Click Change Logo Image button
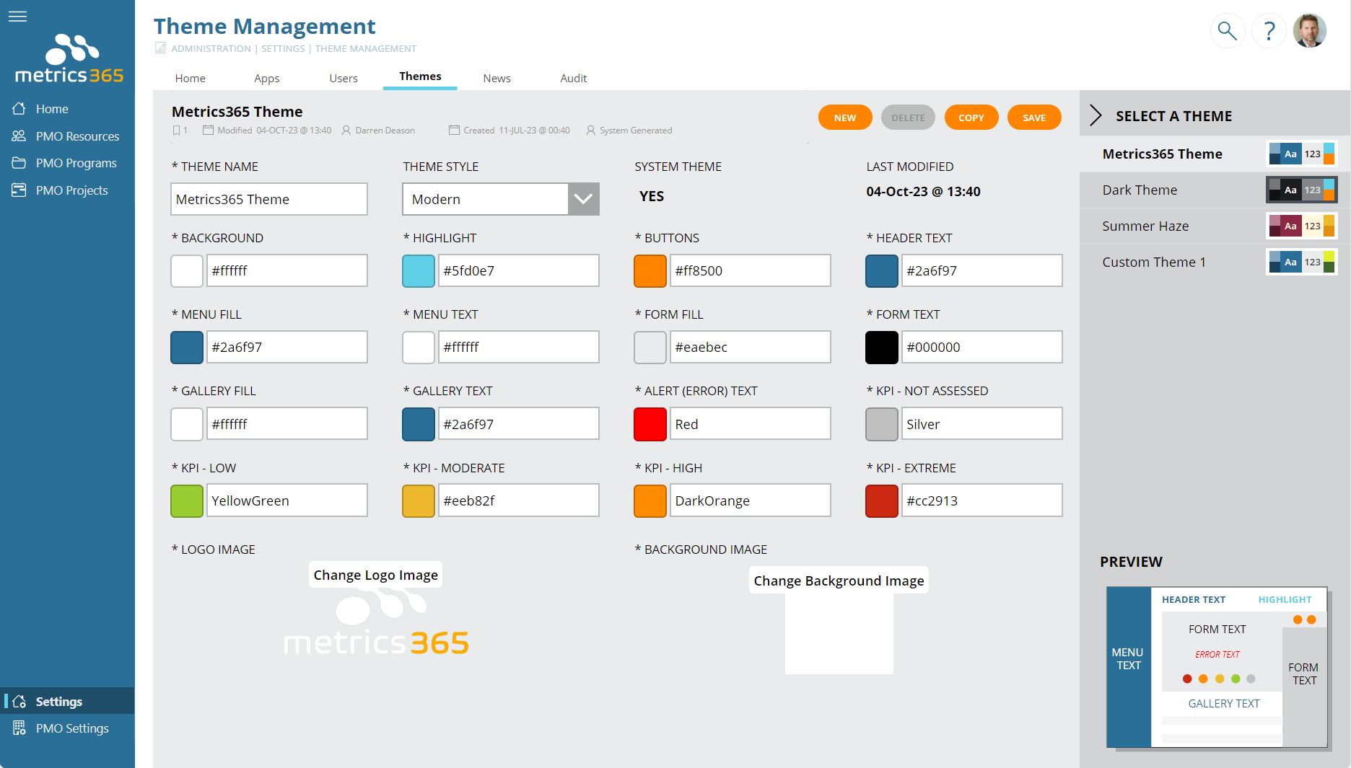1351x768 pixels. click(375, 575)
